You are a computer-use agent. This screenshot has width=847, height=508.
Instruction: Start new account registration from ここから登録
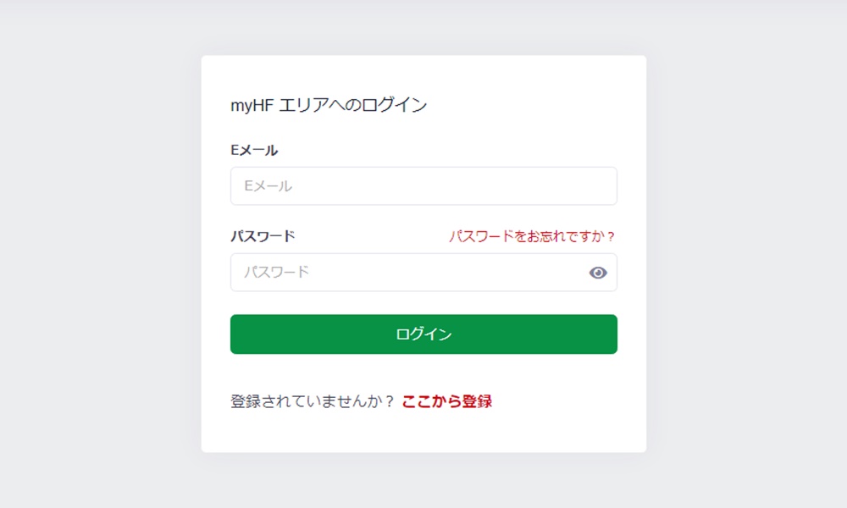click(x=448, y=400)
